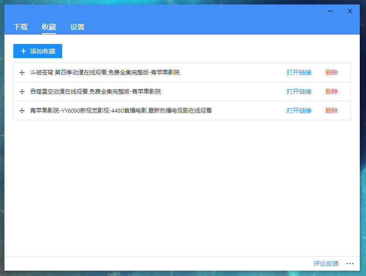Image resolution: width=366 pixels, height=276 pixels.
Task: Open the 评论反馈 feedback link
Action: pos(326,264)
